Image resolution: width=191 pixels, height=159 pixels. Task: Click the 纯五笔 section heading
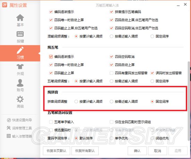click(x=53, y=47)
